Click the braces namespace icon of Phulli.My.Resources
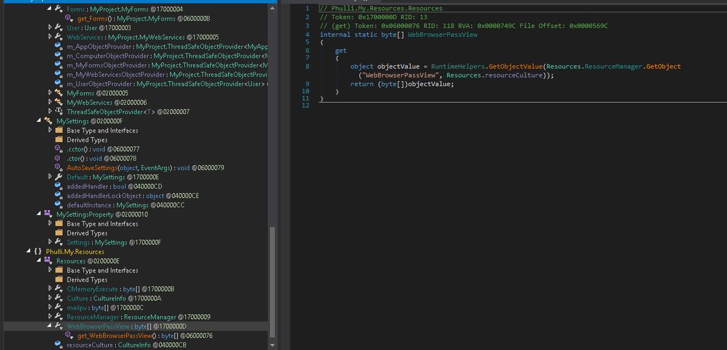This screenshot has width=727, height=350. (x=38, y=251)
